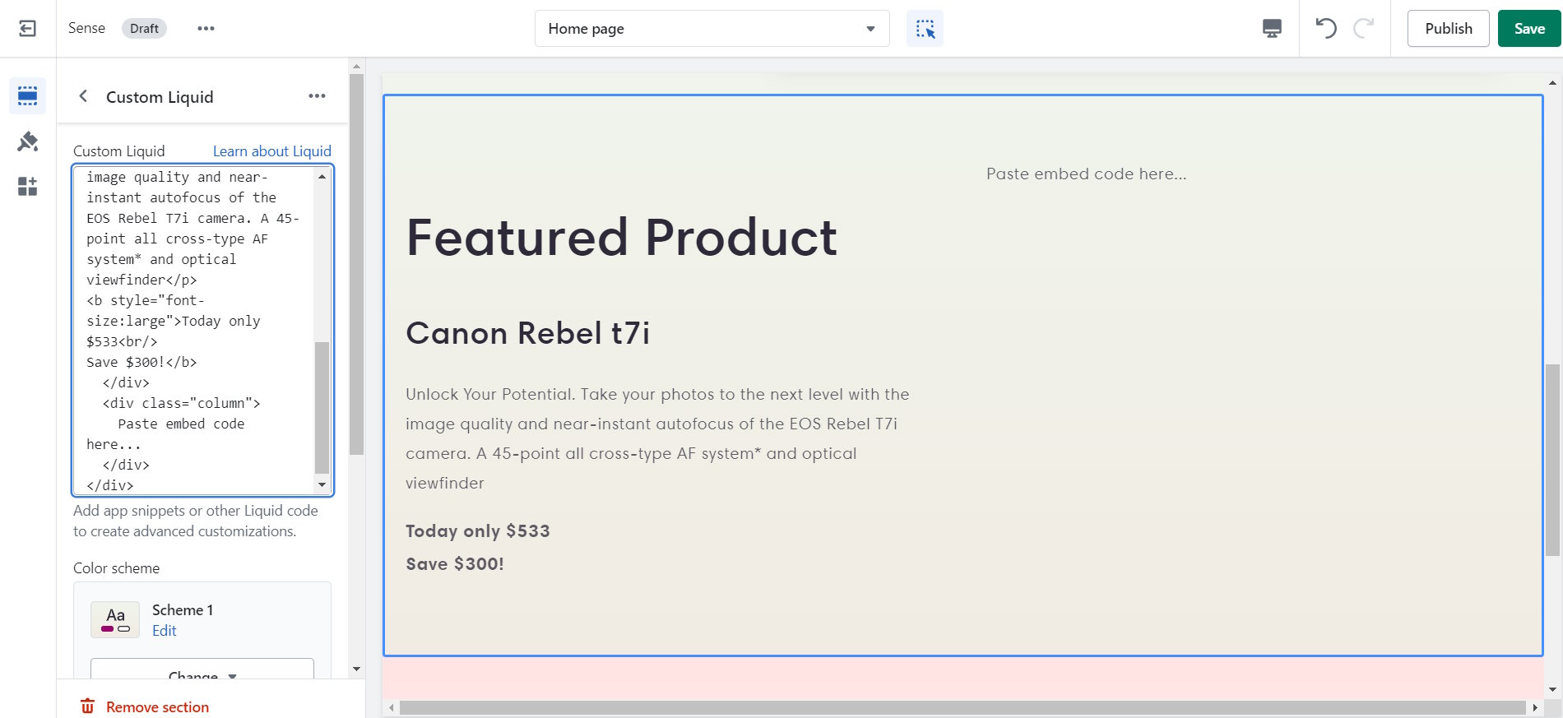
Task: Click the 'Save $300!' text in preview
Action: point(455,564)
